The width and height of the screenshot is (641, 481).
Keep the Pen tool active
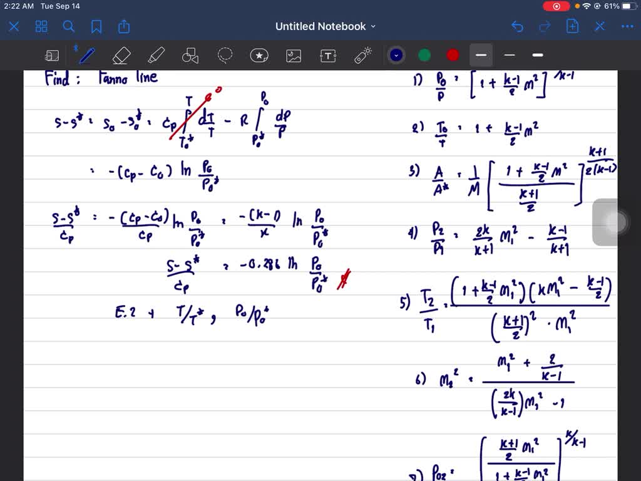(87, 55)
